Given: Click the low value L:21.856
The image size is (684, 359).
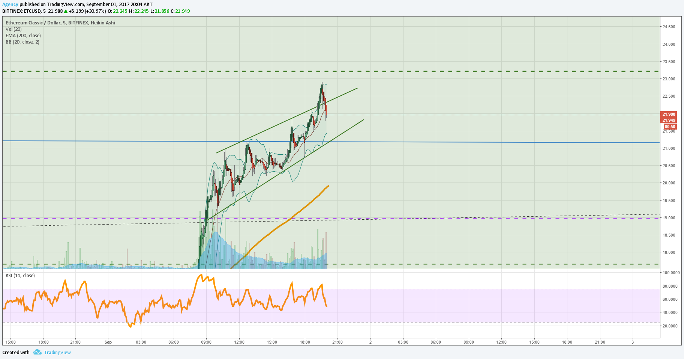Looking at the screenshot, I should pos(160,11).
